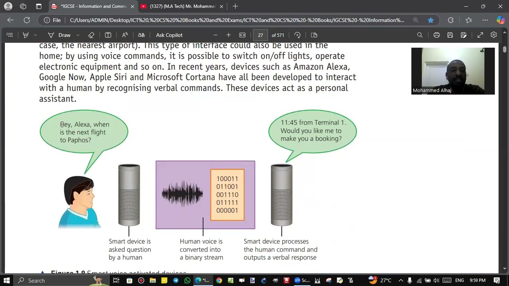Click the vertical scrollbar thumb
509x286 pixels.
point(505,49)
